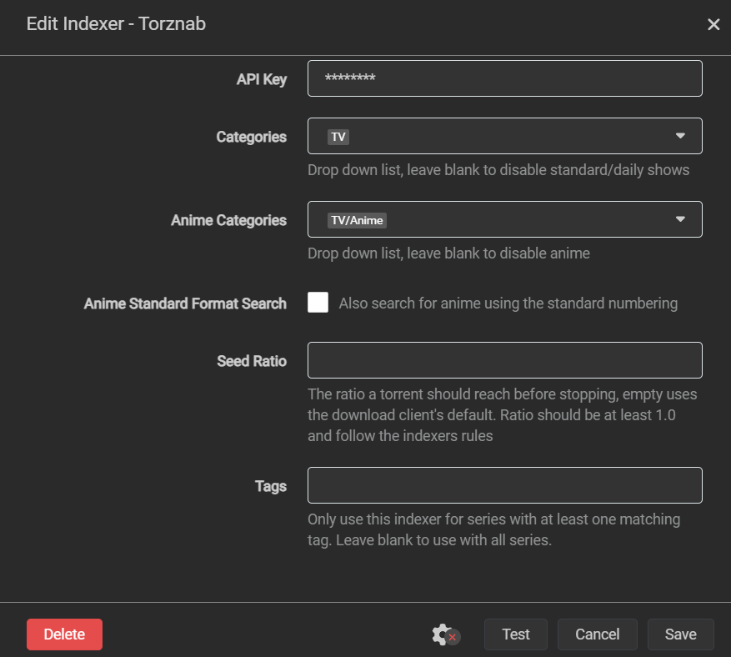Save the indexer settings
Screen dimensions: 731x657
[x=680, y=634]
